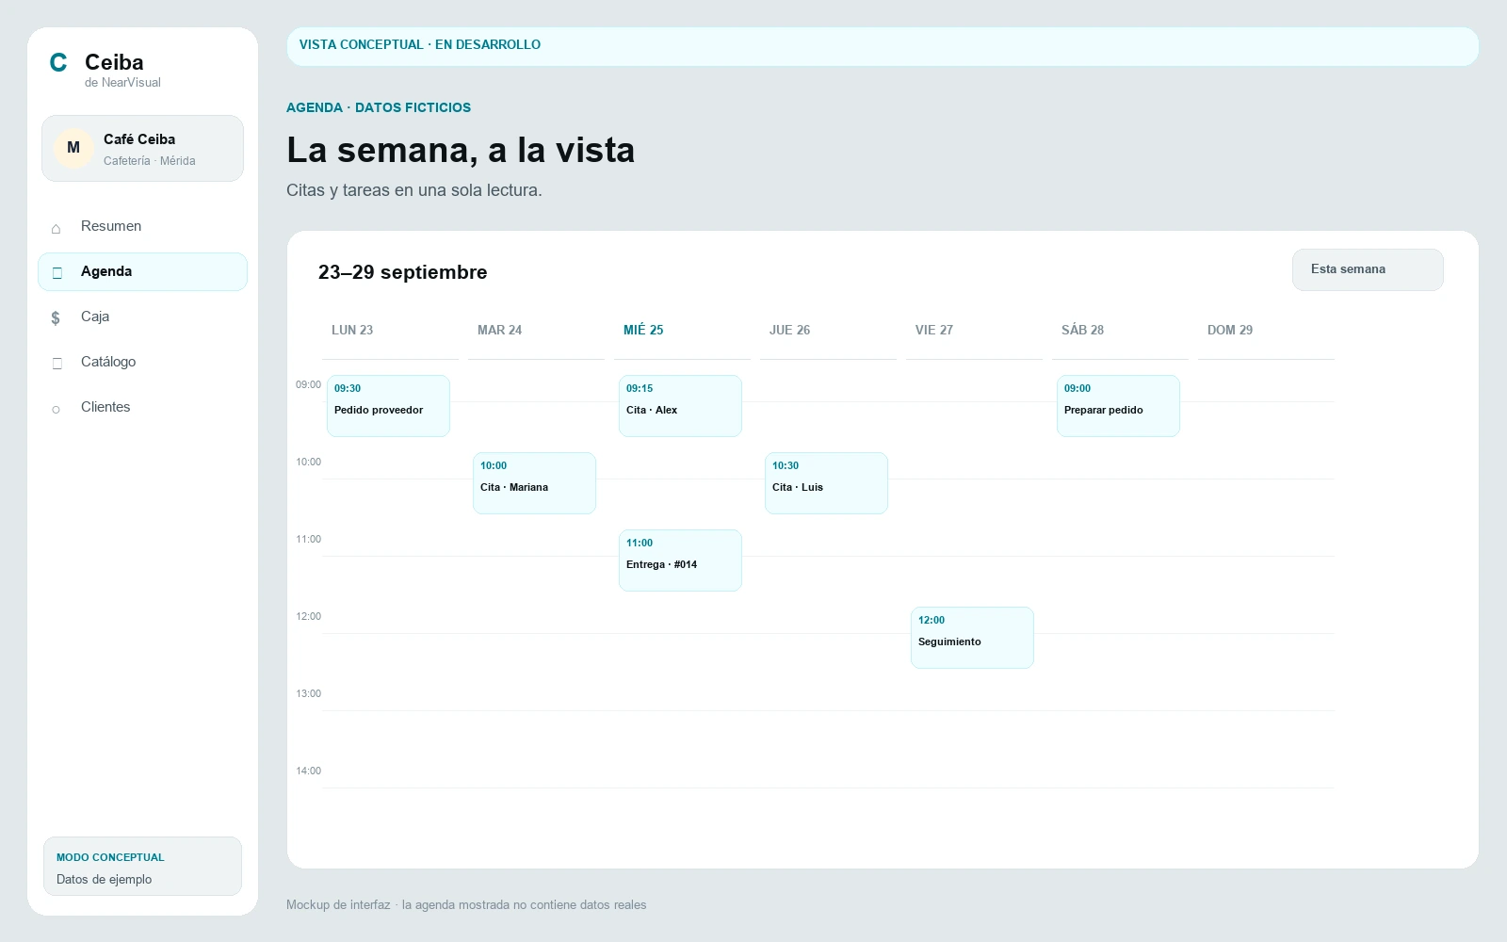Click the home icon beside Resumen
The height and width of the screenshot is (942, 1507).
56,228
